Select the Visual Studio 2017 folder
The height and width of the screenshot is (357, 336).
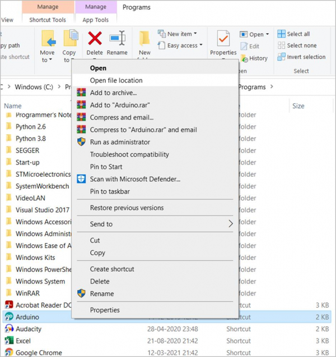click(x=43, y=210)
